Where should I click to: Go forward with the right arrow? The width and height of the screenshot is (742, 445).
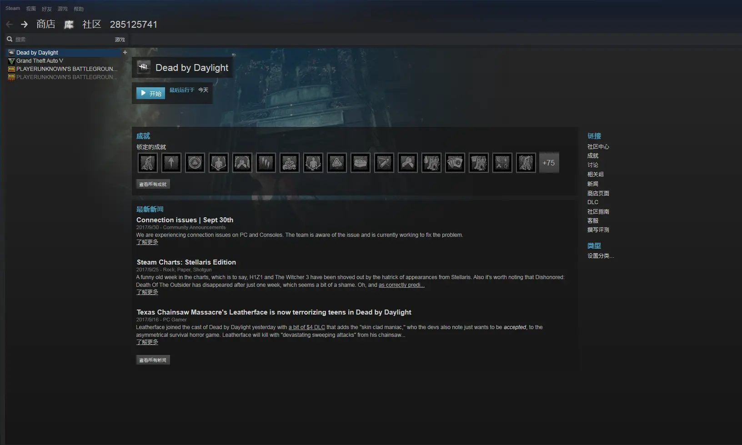click(24, 25)
